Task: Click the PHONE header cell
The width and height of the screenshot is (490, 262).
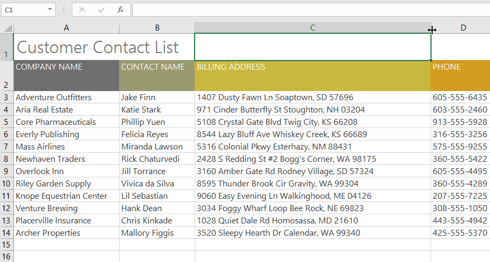Action: point(460,75)
